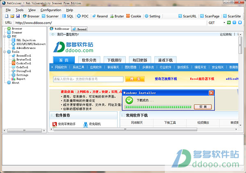Image resolution: width=246 pixels, height=173 pixels.
Task: Start ScanSite from toolbar
Action: [x=232, y=16]
